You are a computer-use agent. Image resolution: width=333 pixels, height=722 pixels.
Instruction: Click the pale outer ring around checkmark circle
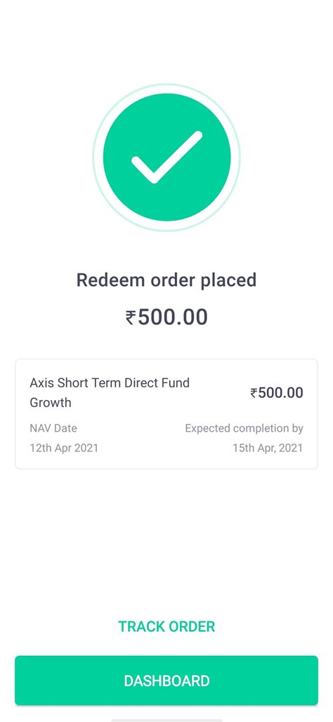coord(166,87)
